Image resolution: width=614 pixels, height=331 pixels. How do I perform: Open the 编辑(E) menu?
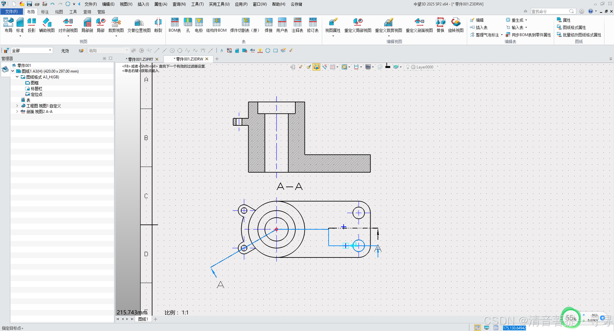tap(108, 4)
